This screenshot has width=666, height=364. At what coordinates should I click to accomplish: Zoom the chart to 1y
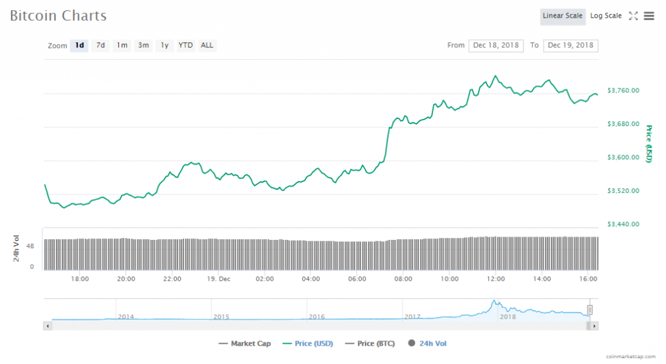[x=165, y=45]
